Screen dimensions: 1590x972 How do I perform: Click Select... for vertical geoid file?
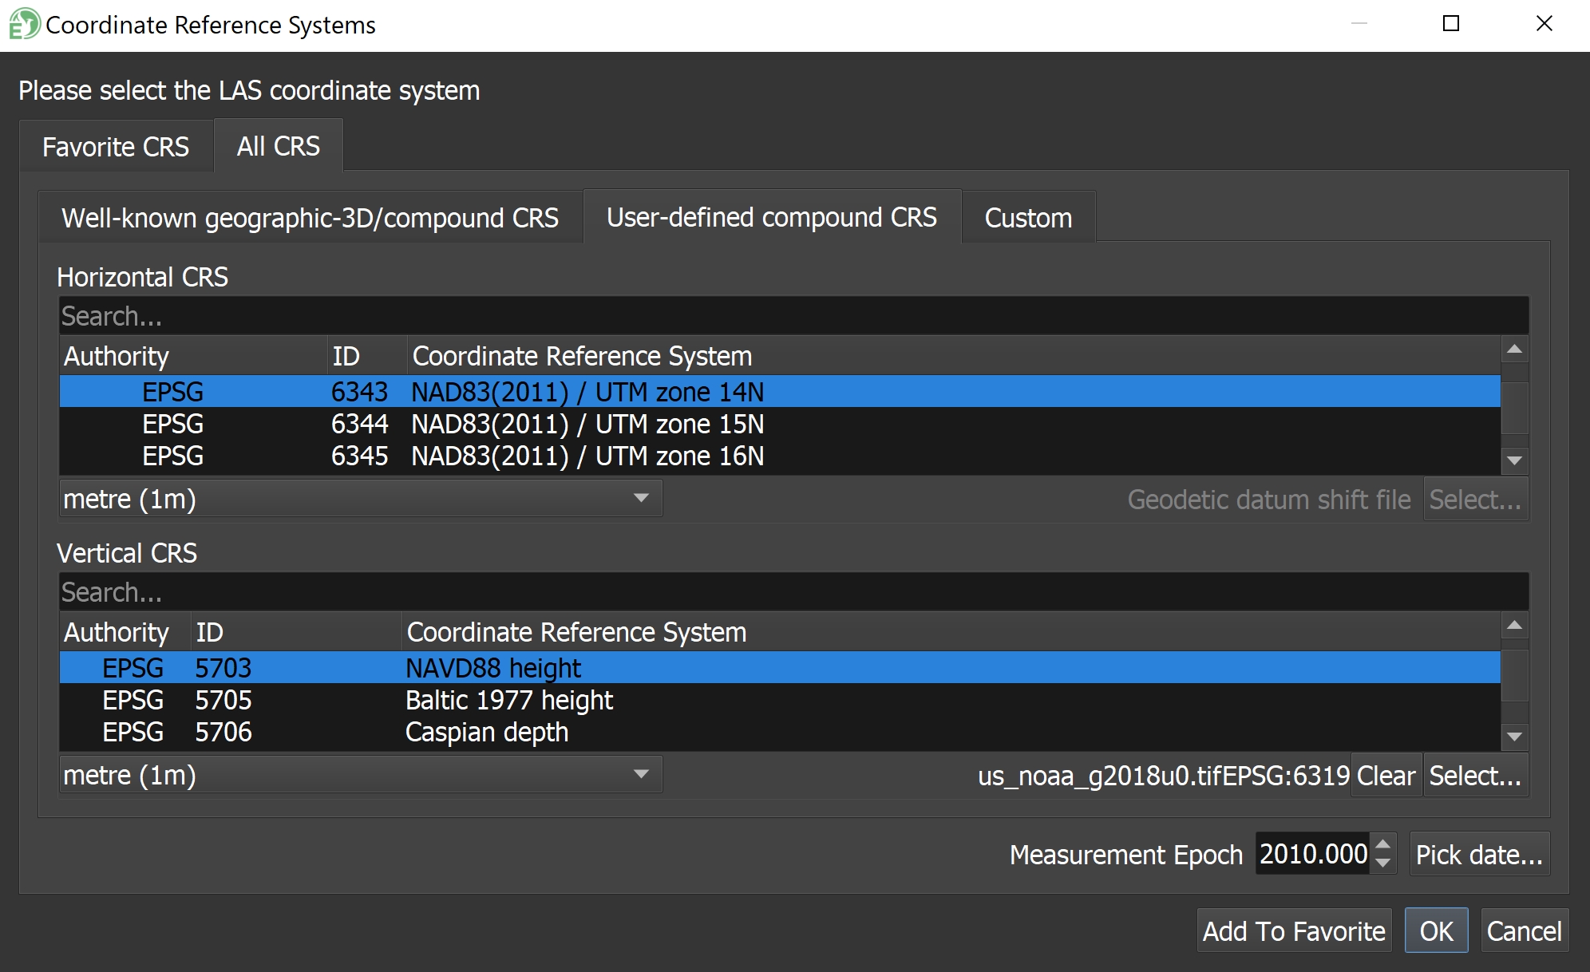[1475, 776]
